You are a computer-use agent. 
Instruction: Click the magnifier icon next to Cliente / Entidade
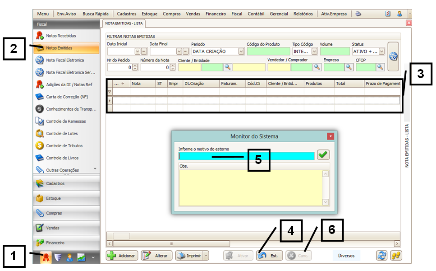coord(228,67)
